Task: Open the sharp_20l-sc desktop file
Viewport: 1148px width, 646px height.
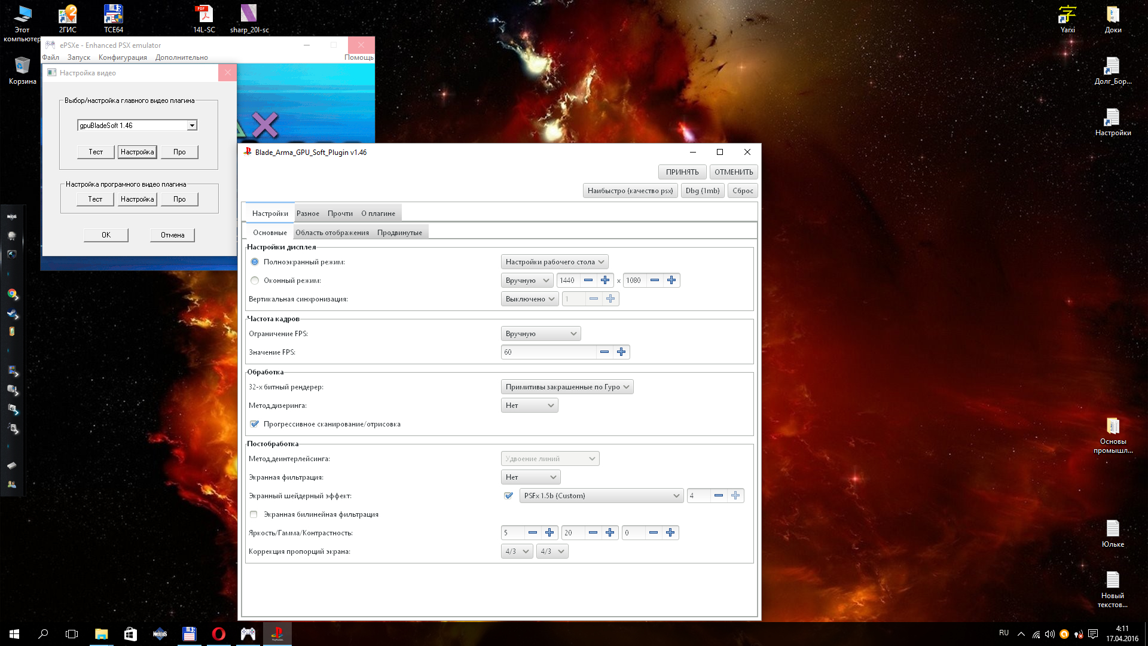Action: pos(249,19)
